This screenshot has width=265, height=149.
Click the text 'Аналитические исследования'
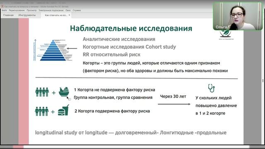point(119,39)
